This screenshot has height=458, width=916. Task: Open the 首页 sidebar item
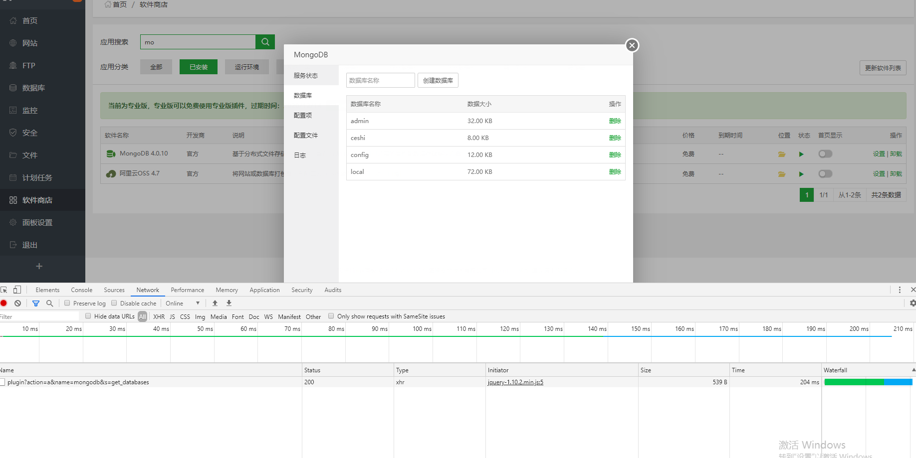(42, 20)
